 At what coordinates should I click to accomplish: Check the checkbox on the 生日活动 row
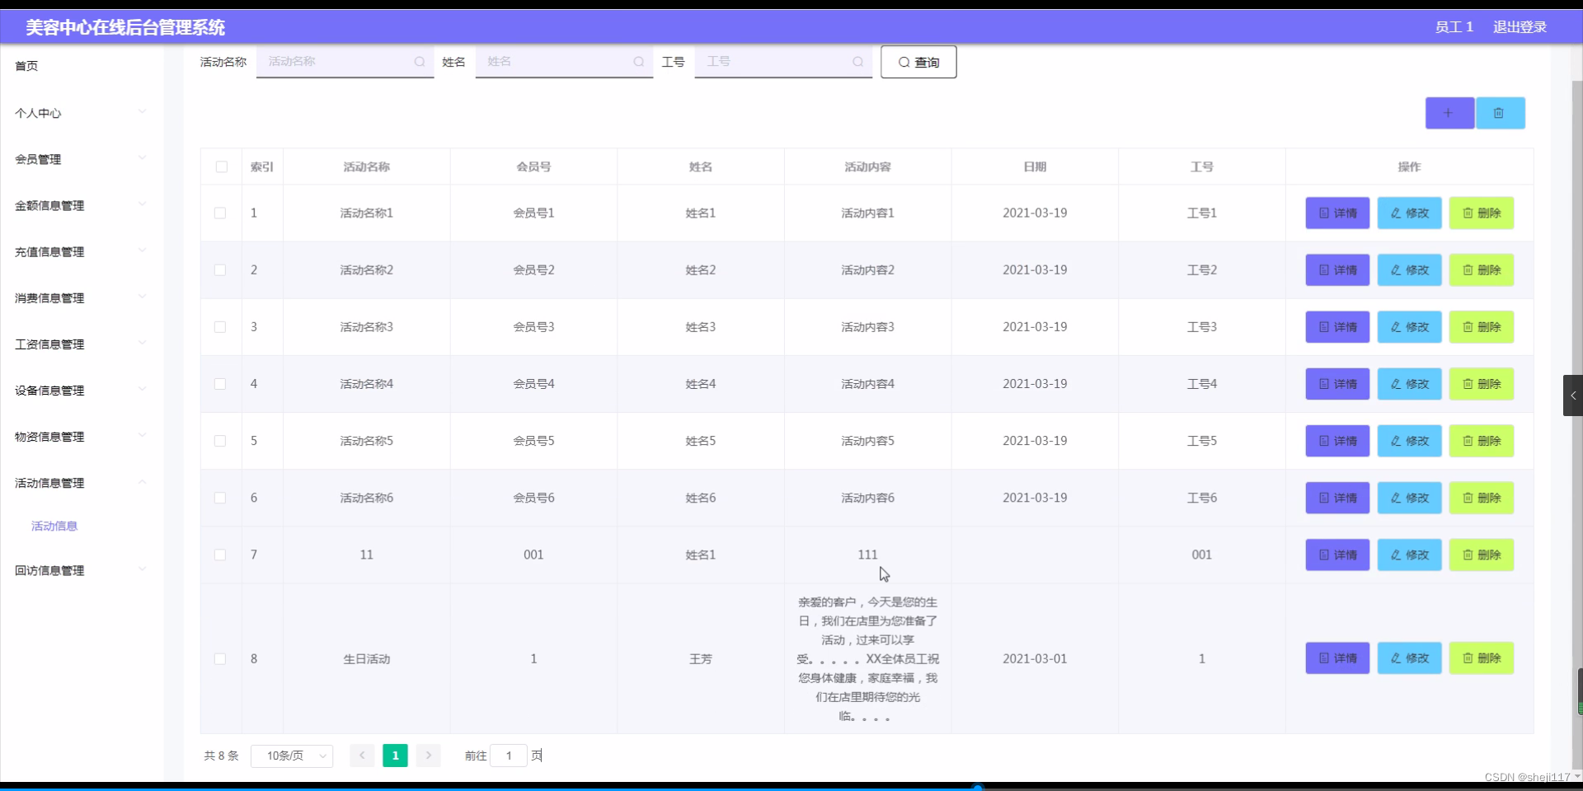point(221,658)
